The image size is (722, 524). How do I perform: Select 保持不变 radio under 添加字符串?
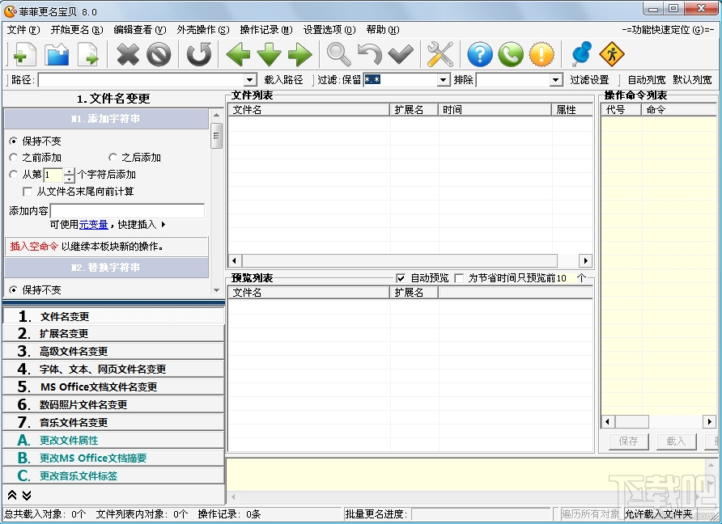tap(13, 141)
